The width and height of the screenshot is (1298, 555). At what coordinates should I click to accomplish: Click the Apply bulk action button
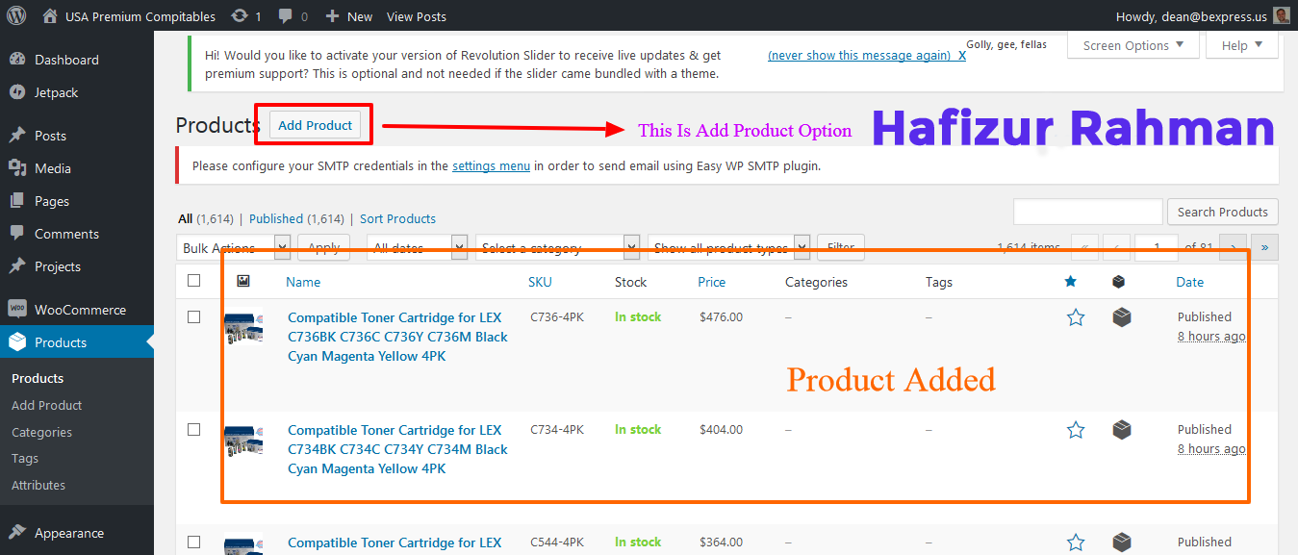[x=323, y=247]
